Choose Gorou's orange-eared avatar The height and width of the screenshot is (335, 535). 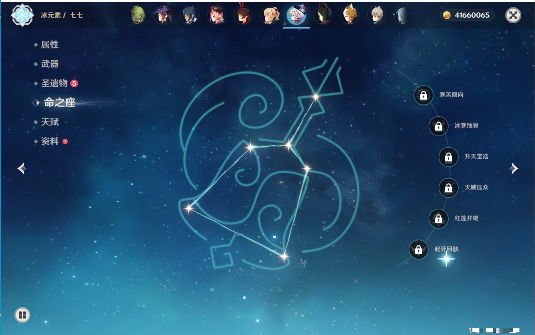click(x=350, y=15)
